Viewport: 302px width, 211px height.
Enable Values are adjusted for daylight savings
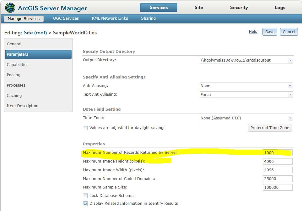[x=85, y=128]
